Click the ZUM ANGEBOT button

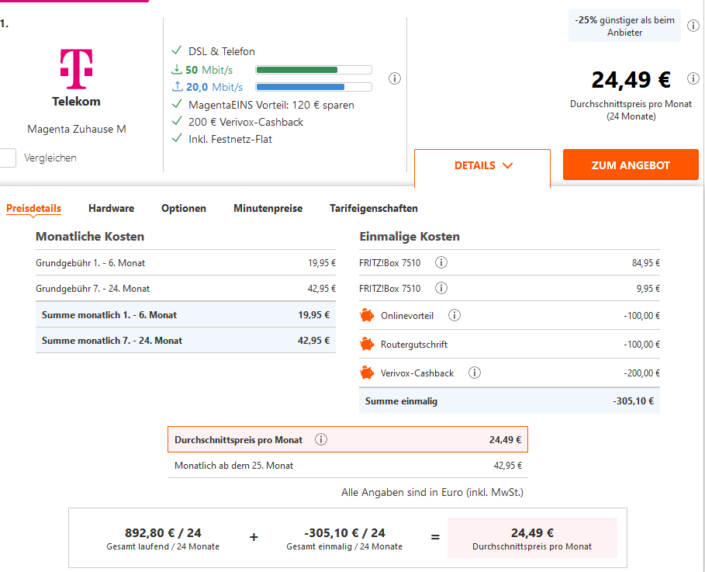(631, 165)
